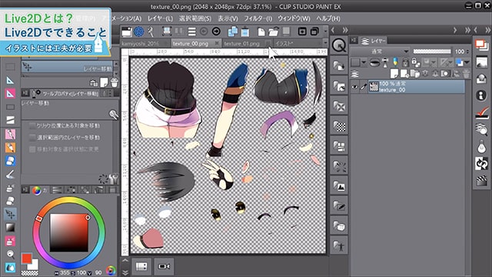Toggle lock transparent pixels icon
Viewport: 492px width, 277px height.
tap(416, 62)
